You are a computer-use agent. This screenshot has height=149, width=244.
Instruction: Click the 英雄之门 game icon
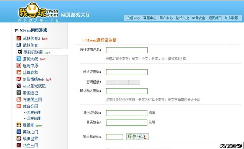(19, 132)
